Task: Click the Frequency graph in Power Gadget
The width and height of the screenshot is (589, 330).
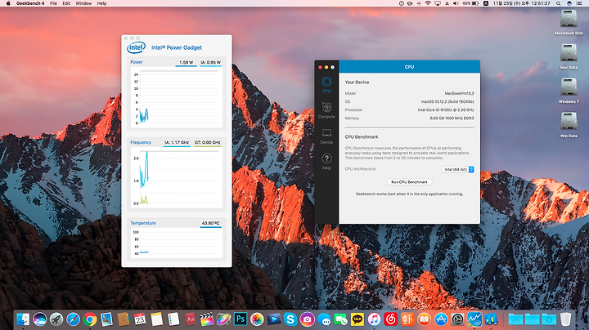Action: click(176, 178)
